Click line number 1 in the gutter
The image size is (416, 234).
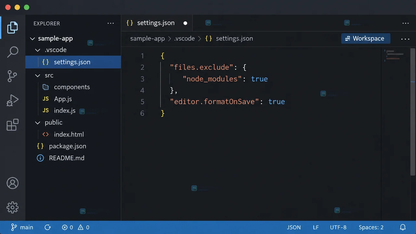142,56
